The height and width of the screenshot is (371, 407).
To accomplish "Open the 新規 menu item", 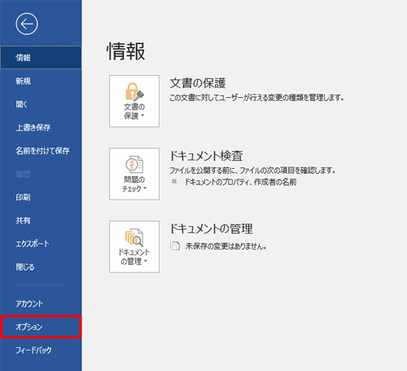I will 41,81.
